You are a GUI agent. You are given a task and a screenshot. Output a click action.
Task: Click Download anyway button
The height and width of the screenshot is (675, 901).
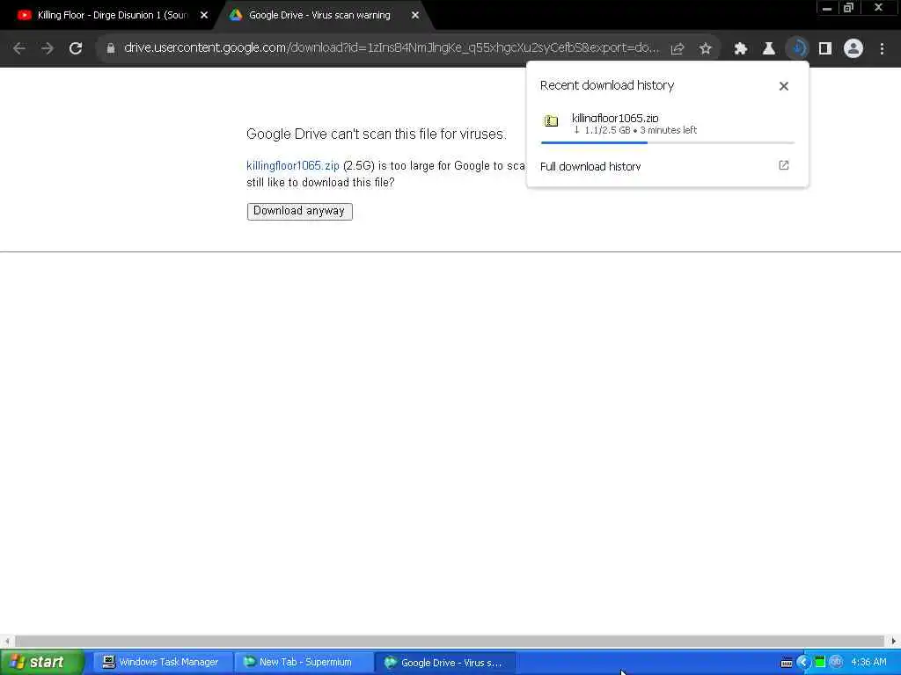point(299,211)
